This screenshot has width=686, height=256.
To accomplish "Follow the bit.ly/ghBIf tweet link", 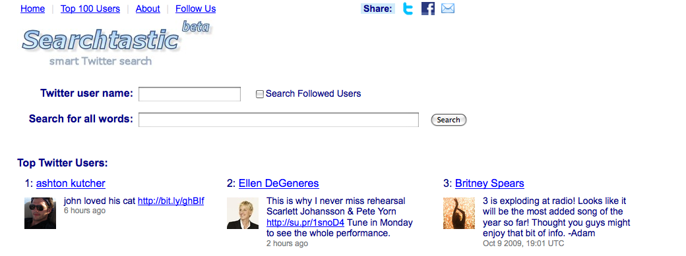I will [x=171, y=201].
